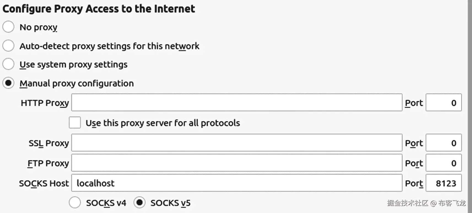The width and height of the screenshot is (472, 213).
Task: Click the SOCKS port field showing 8123
Action: coord(443,183)
